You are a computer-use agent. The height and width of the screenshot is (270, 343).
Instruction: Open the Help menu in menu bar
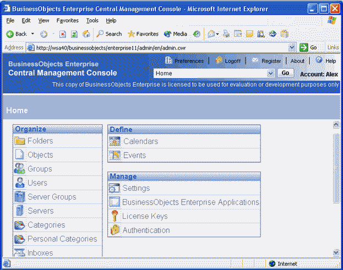click(x=111, y=20)
